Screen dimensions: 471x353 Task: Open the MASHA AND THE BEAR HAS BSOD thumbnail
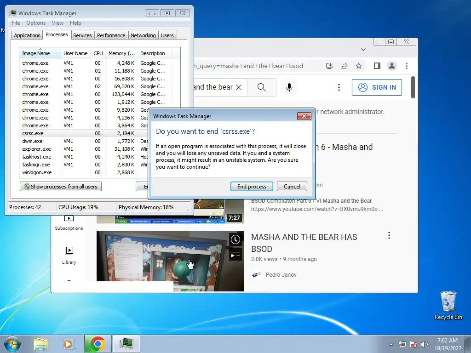[170, 261]
